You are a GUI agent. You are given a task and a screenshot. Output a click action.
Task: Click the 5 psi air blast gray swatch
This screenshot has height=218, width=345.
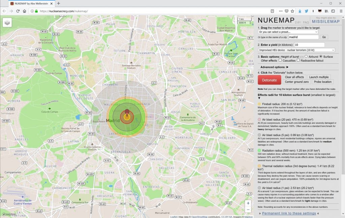click(x=259, y=135)
